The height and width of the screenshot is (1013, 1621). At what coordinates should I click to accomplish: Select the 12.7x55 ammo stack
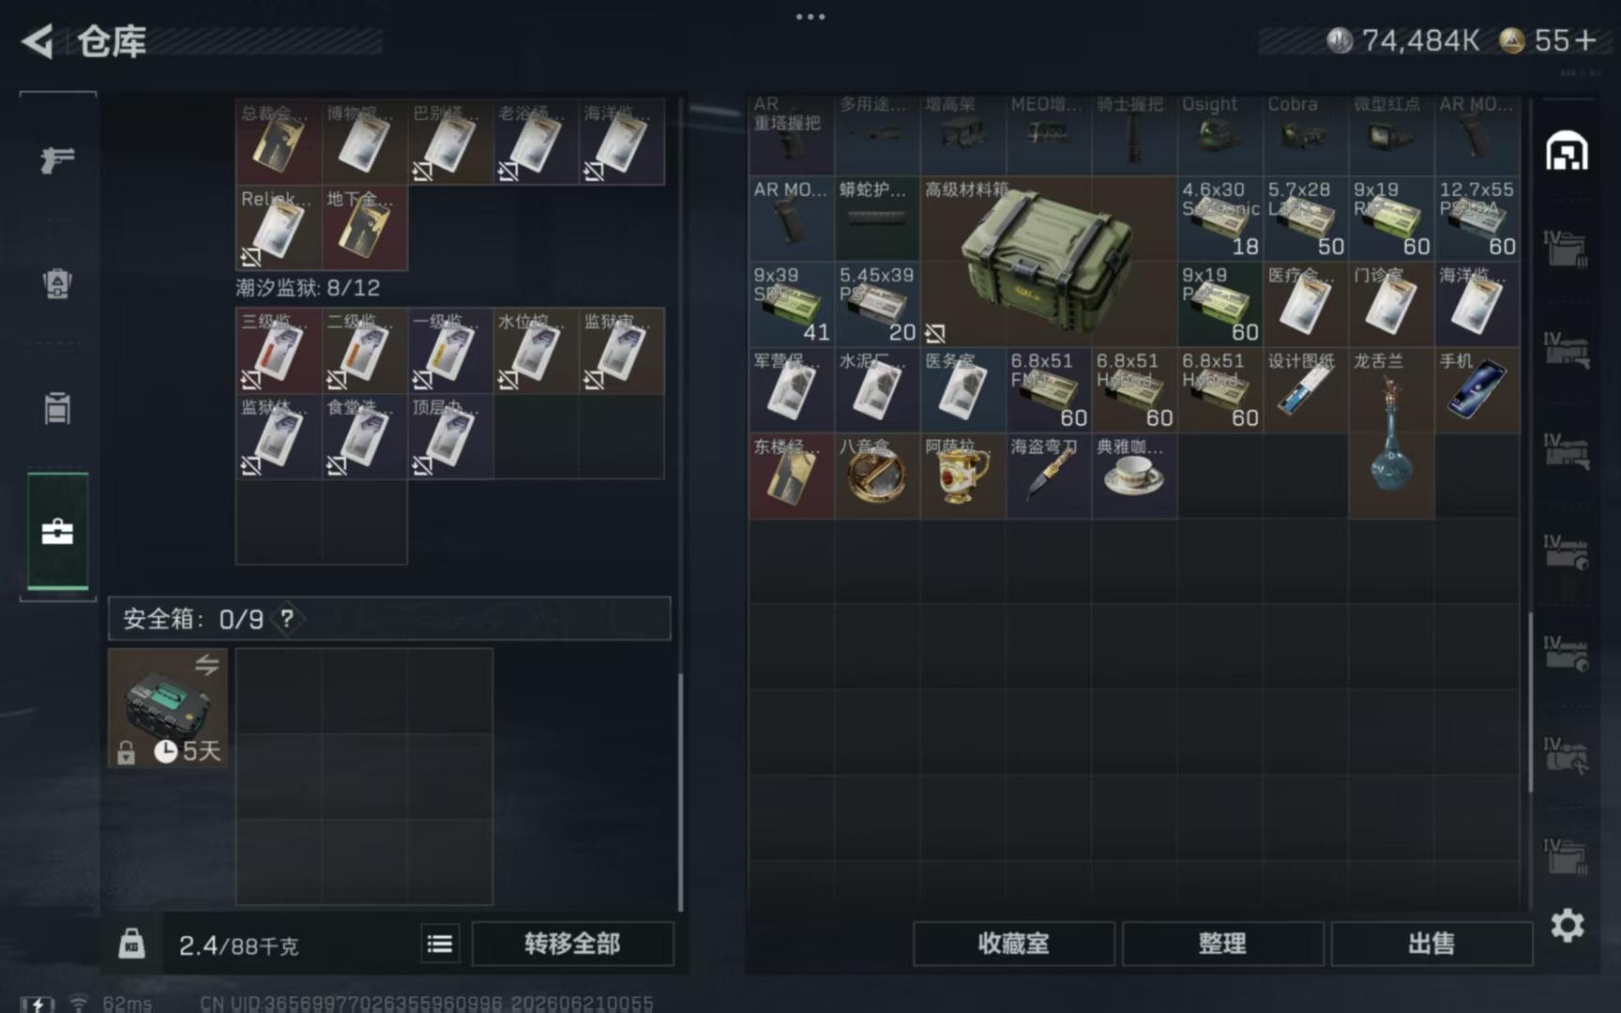1477,219
